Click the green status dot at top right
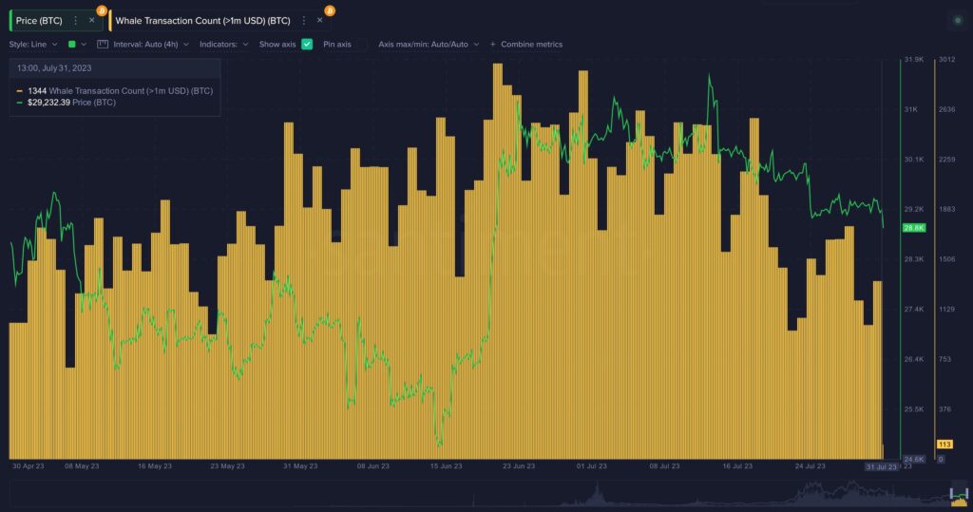 [x=956, y=20]
